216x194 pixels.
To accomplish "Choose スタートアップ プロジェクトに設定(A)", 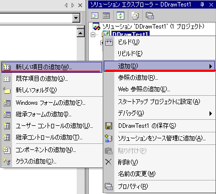I will tap(159, 102).
